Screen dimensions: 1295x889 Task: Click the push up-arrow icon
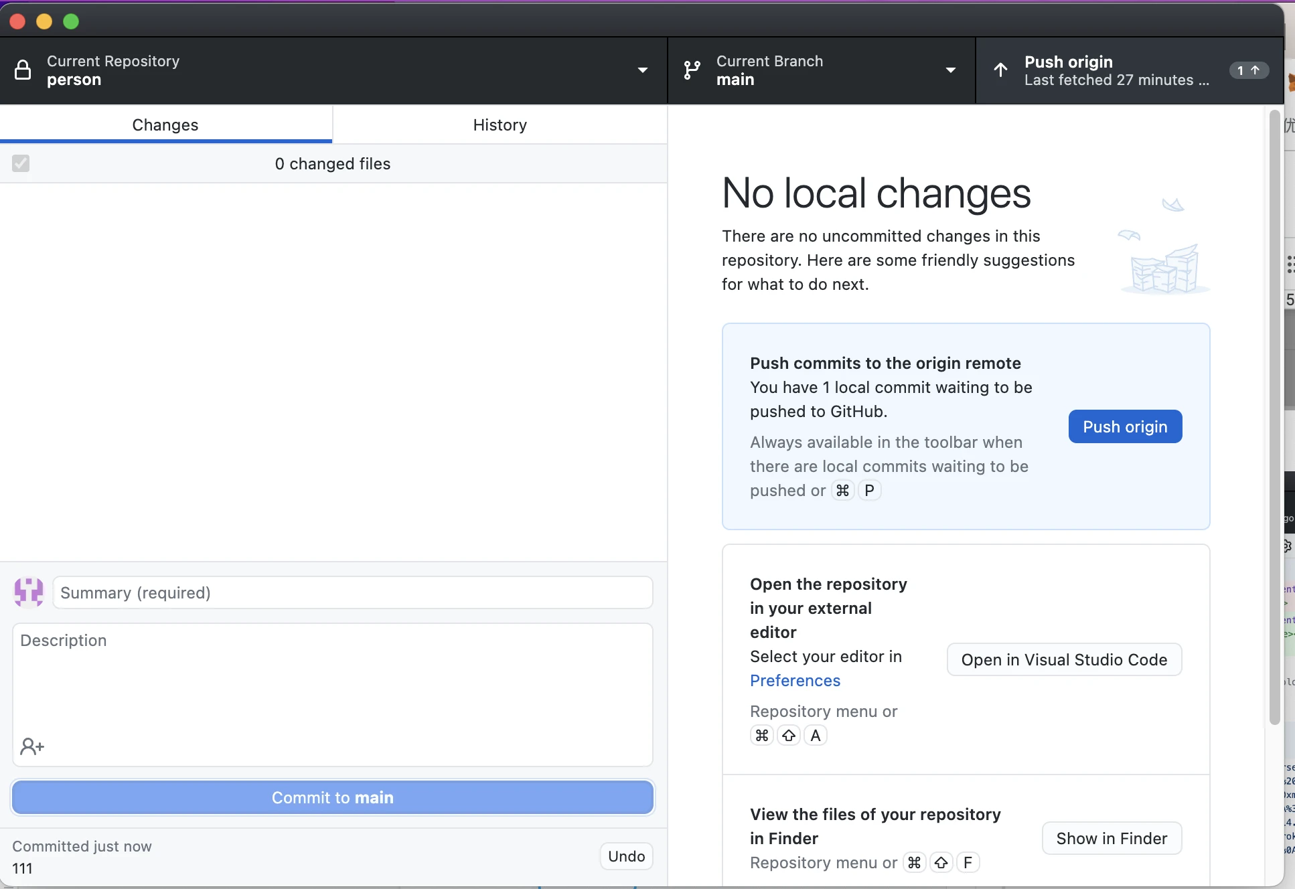click(1000, 70)
